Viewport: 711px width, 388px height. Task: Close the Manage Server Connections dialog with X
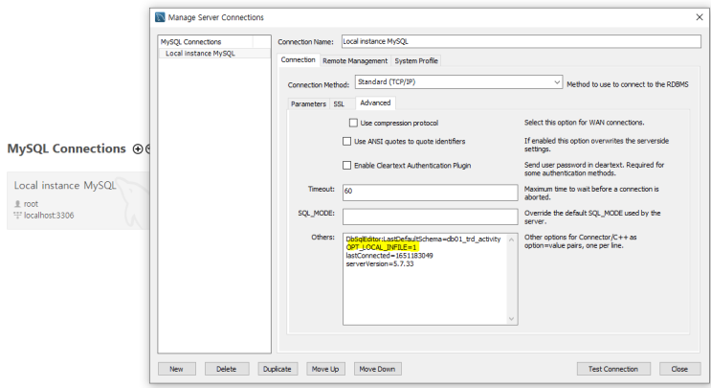click(x=700, y=17)
